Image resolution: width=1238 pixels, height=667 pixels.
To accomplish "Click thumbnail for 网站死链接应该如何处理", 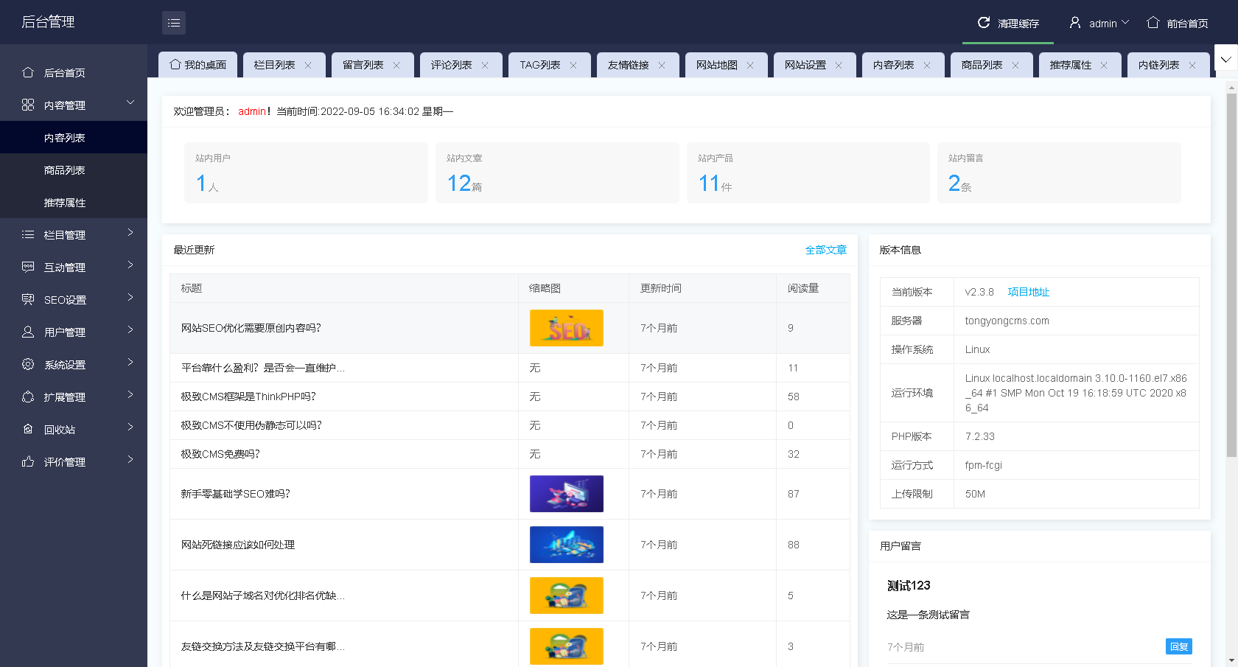I will (x=567, y=545).
